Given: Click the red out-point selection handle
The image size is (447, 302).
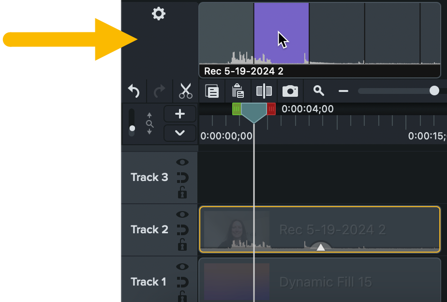Looking at the screenshot, I should tap(271, 109).
